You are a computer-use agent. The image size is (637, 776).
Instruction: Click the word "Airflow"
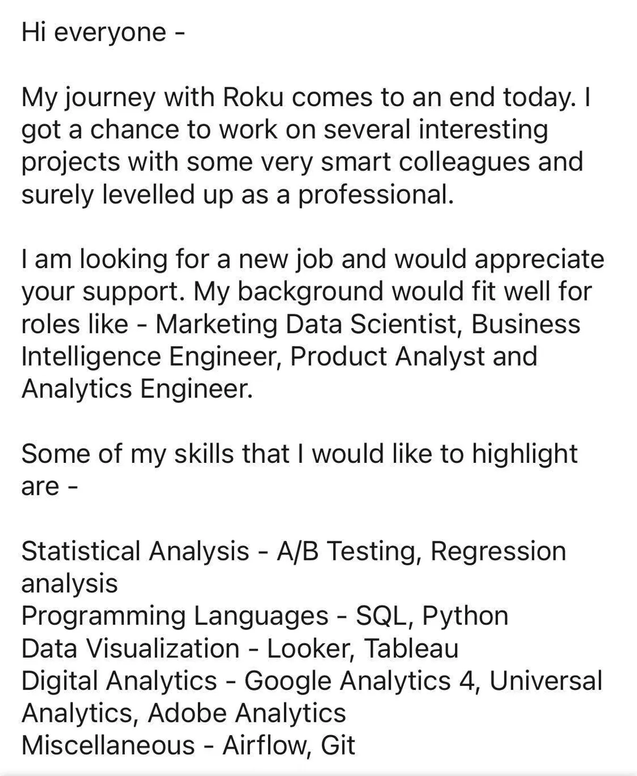tap(265, 746)
